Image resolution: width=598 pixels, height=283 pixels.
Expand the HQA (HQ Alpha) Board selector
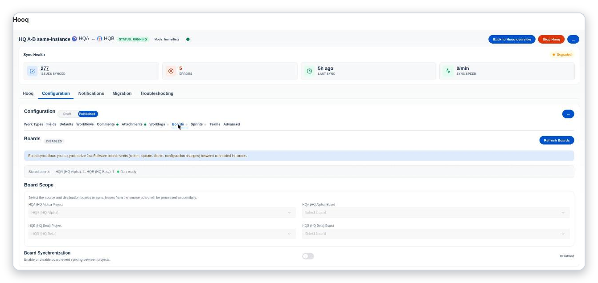tap(436, 213)
